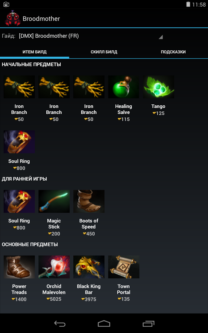Tap the Magic Stick item icon
208x333 pixels.
(54, 201)
